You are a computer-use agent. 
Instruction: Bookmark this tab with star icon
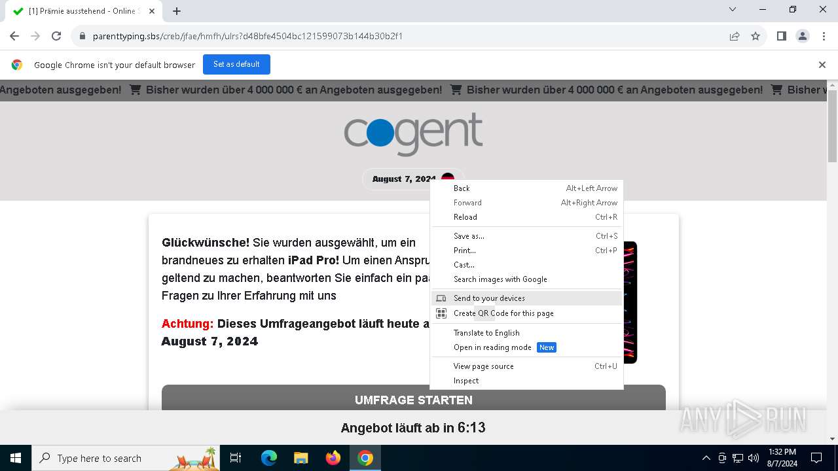(x=756, y=36)
